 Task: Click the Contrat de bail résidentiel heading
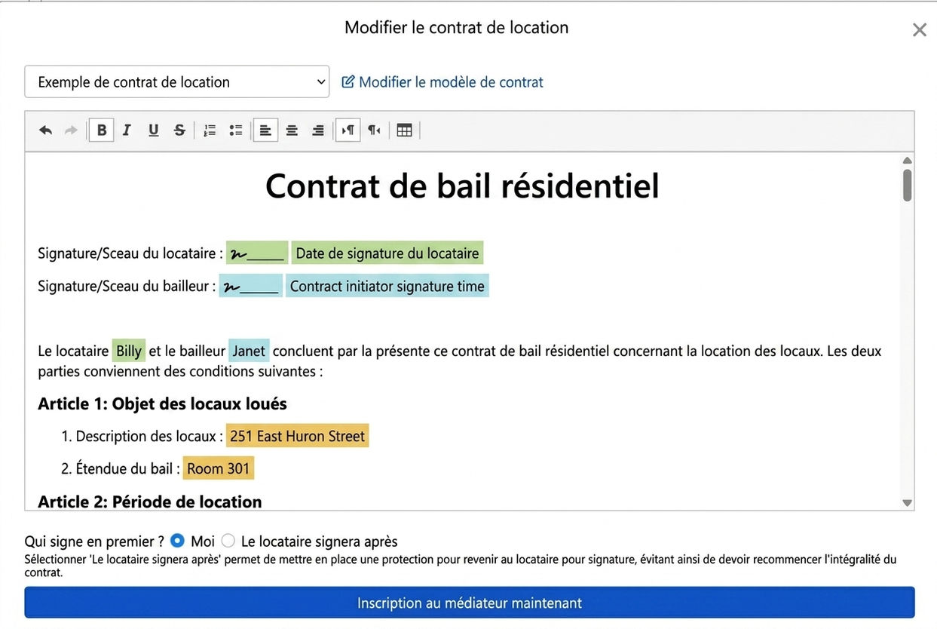(462, 186)
